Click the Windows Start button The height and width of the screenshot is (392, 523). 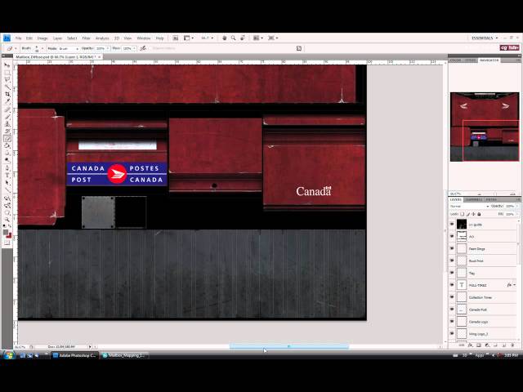pyautogui.click(x=8, y=356)
